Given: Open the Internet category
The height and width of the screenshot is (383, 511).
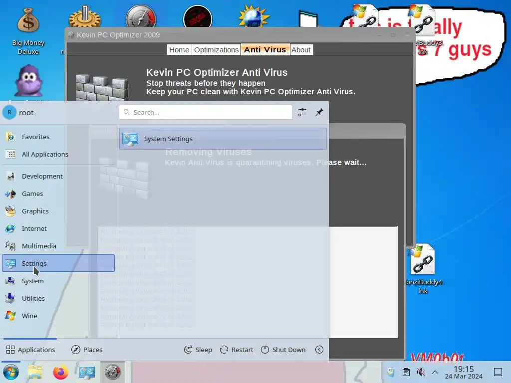Looking at the screenshot, I should click(58, 228).
